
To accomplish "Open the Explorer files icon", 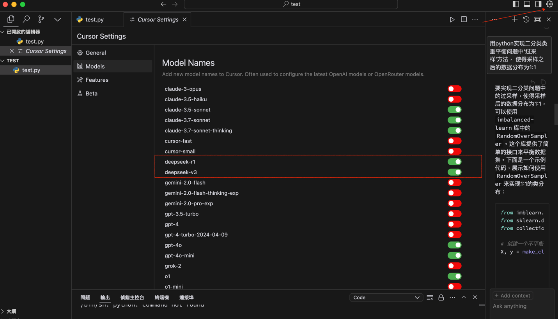I will (11, 19).
